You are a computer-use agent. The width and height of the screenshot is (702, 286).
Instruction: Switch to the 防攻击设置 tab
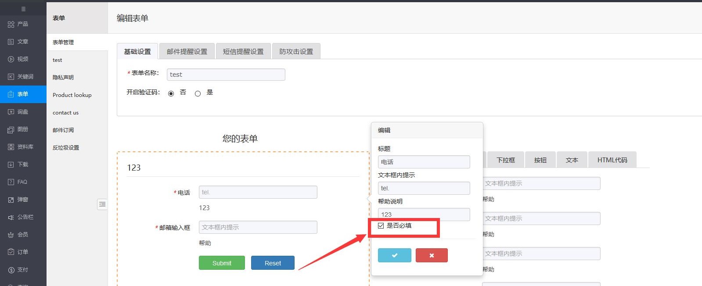pos(296,51)
